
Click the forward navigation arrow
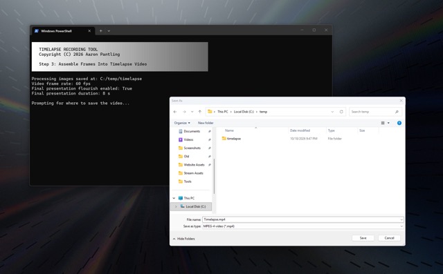pos(184,112)
